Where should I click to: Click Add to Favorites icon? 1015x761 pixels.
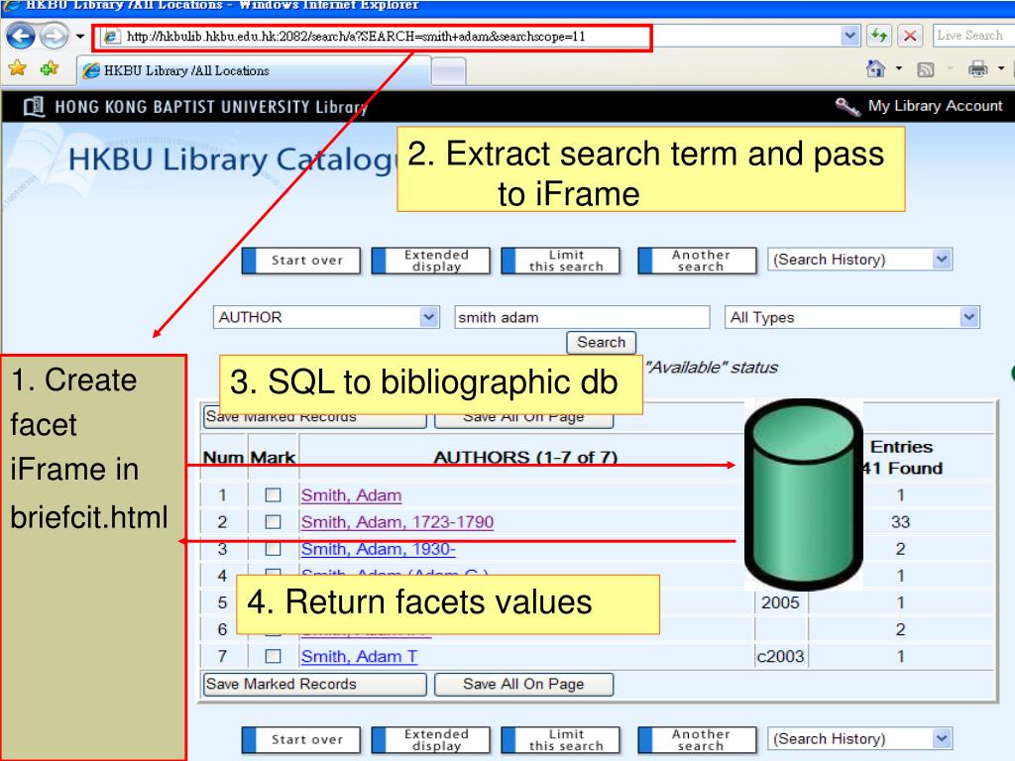click(50, 68)
